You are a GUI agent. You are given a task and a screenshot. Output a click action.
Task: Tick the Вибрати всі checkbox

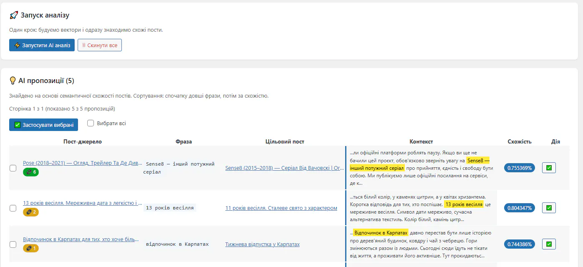pyautogui.click(x=90, y=123)
